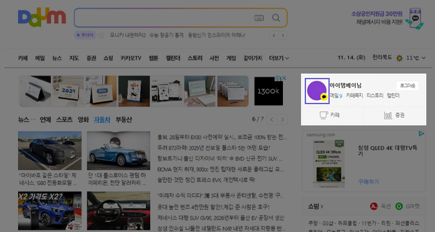Open 증권 shortcut with chart icon

394,115
